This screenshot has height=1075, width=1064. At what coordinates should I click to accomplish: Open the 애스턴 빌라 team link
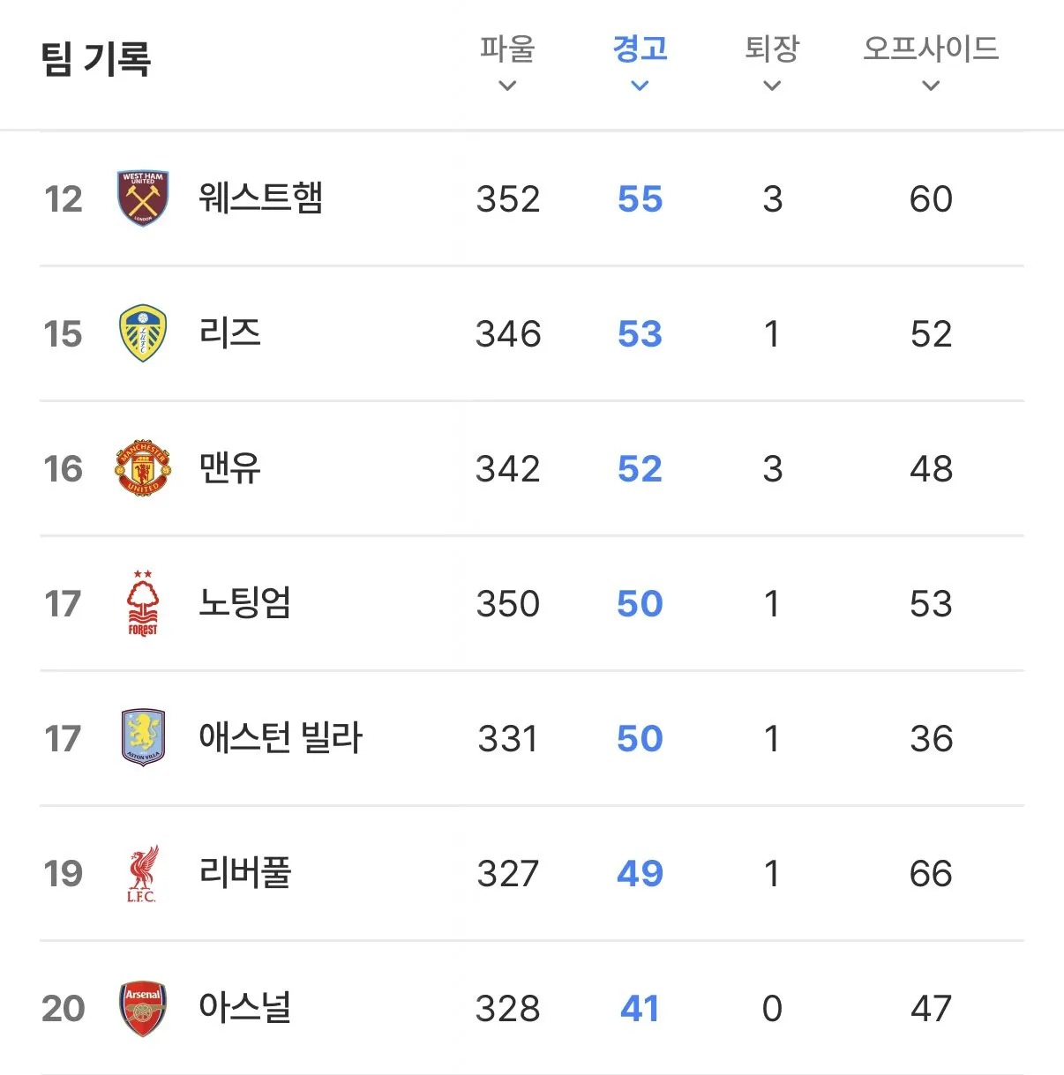281,738
